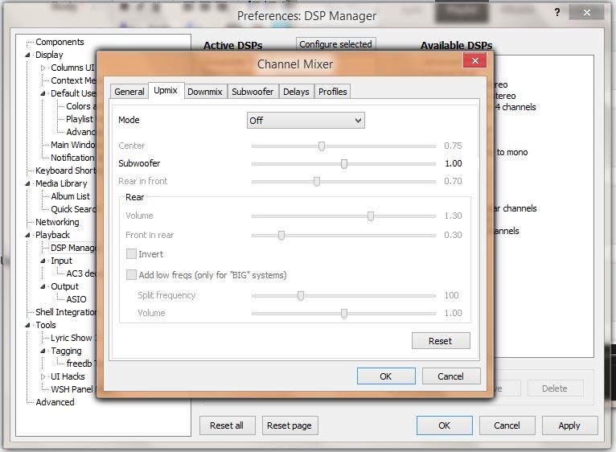The width and height of the screenshot is (616, 452).
Task: Select WSH Panel tree item
Action: (73, 389)
